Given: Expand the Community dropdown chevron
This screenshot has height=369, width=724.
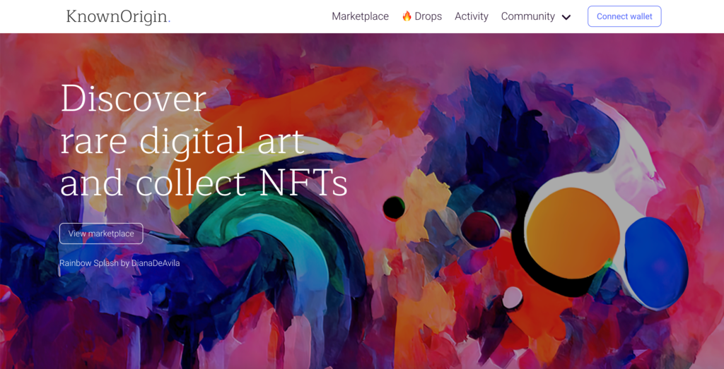Looking at the screenshot, I should (566, 17).
